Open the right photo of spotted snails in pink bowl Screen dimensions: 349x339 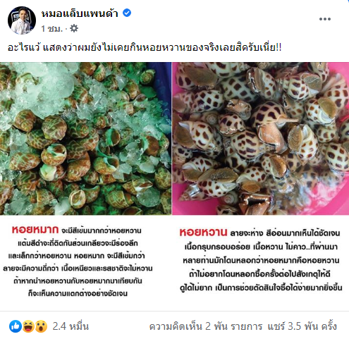pos(260,138)
